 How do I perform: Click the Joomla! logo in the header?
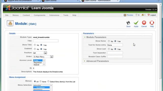pos(17,8)
